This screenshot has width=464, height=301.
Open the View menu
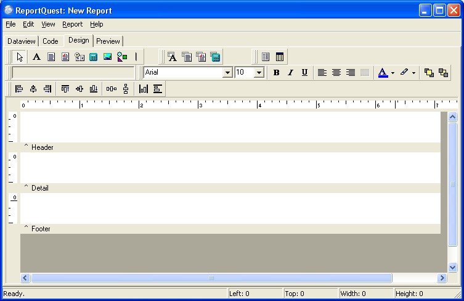[x=48, y=24]
